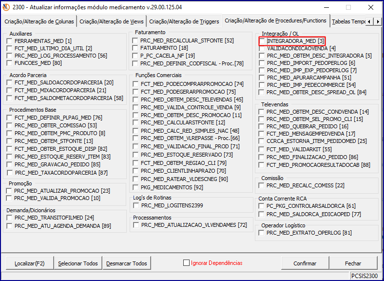Enable PRC_MED_OBTEM_STFONTE [13] checkbox
Screen dimensions: 384x281
click(10, 141)
